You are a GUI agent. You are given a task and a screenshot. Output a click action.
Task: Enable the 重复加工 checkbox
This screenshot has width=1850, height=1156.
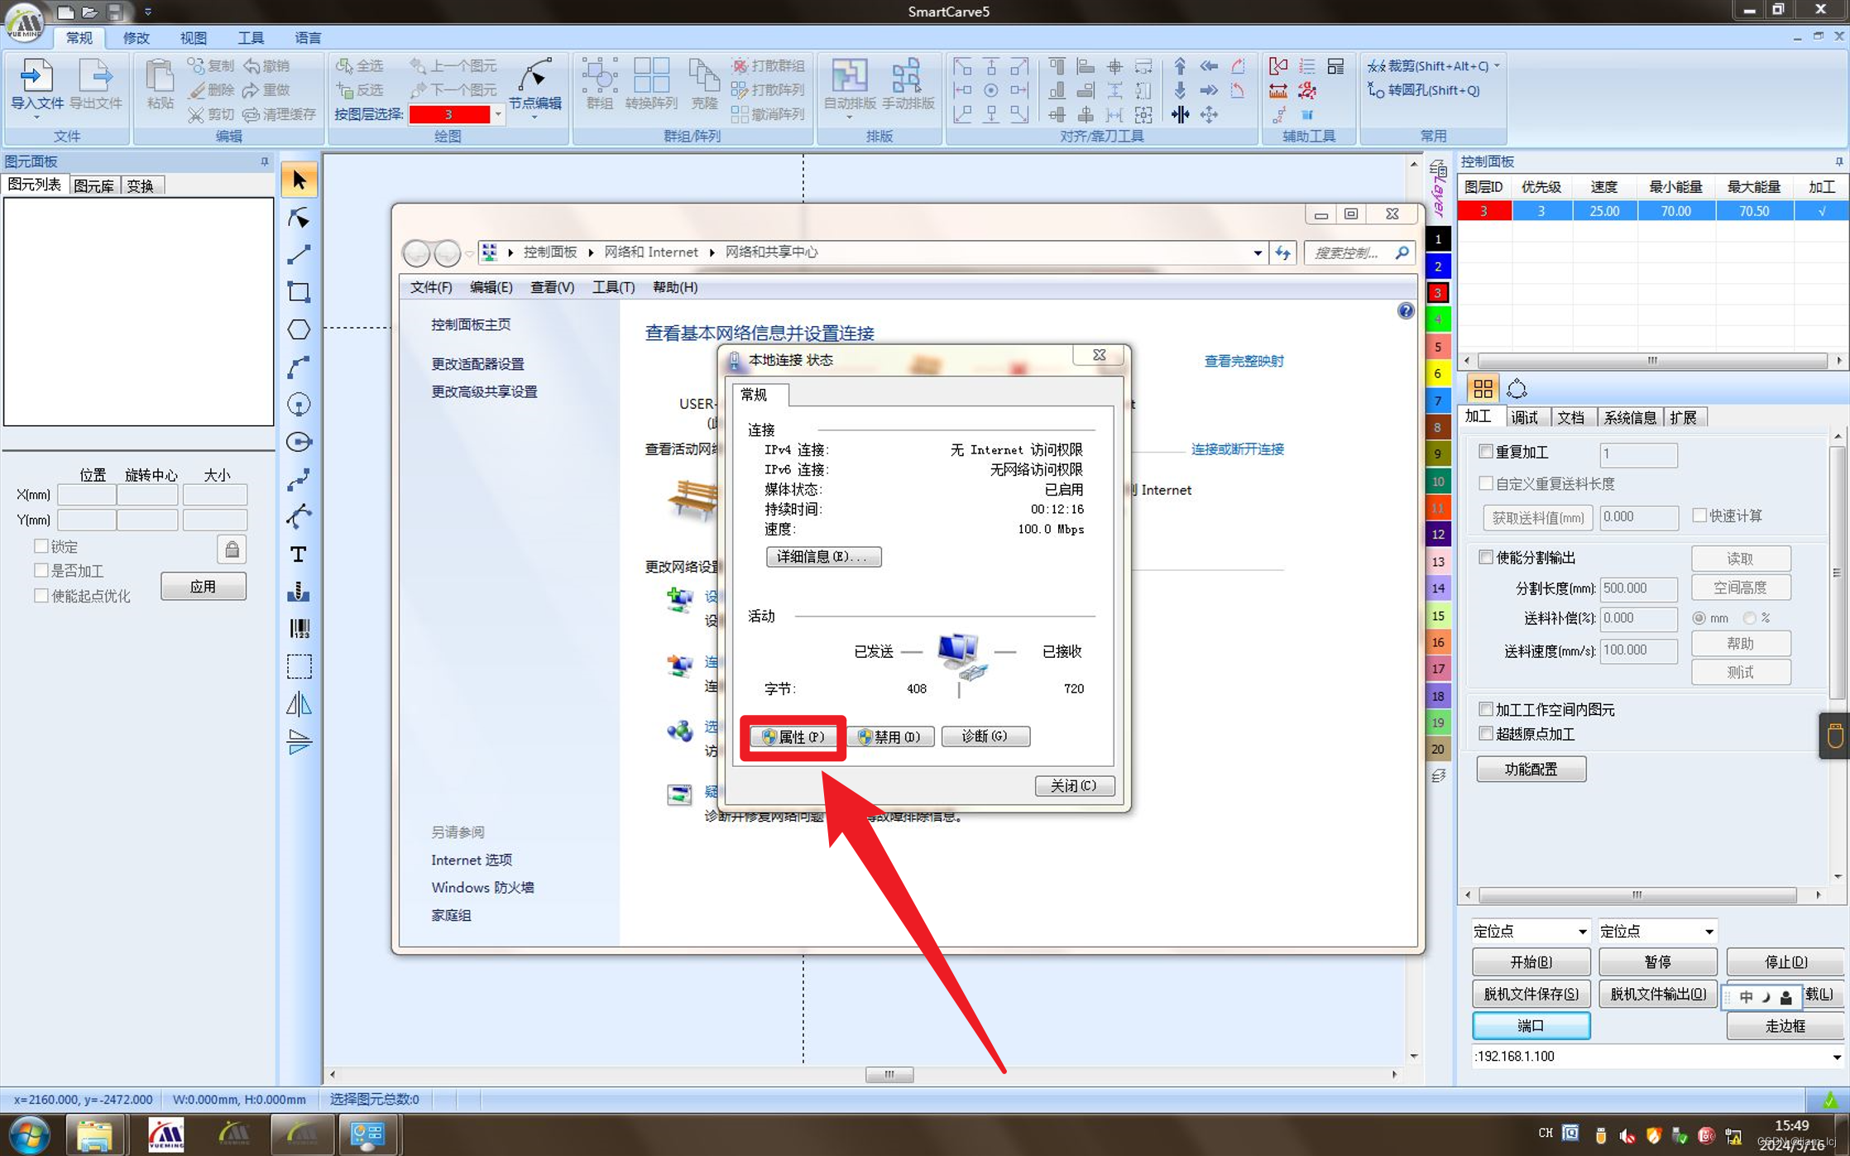pos(1485,452)
